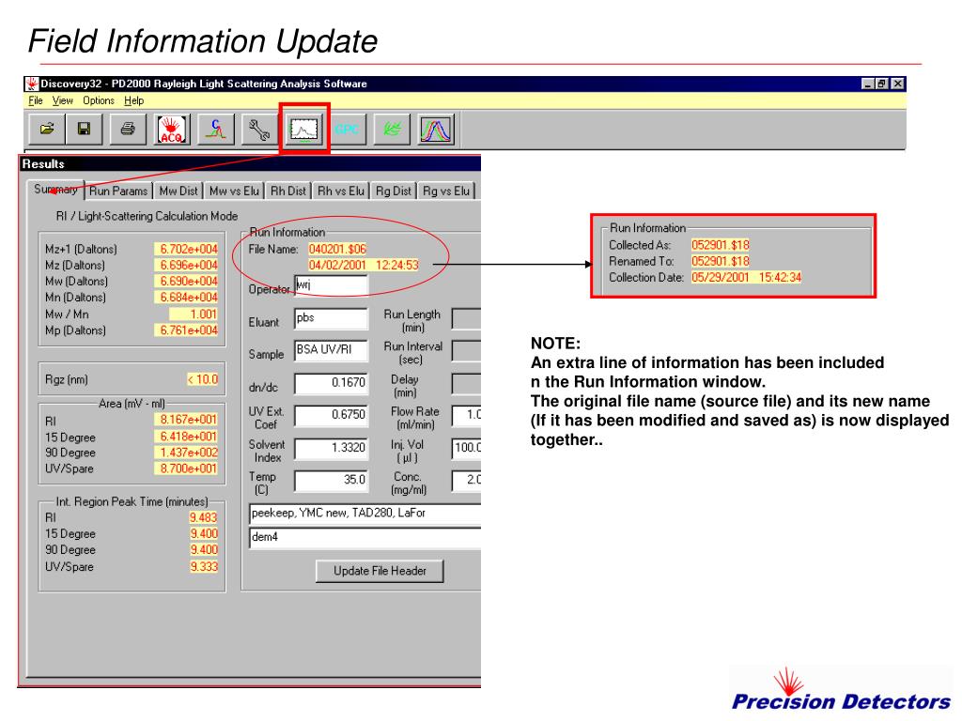Image resolution: width=962 pixels, height=721 pixels.
Task: Restore the Discovery32 window
Action: (881, 84)
